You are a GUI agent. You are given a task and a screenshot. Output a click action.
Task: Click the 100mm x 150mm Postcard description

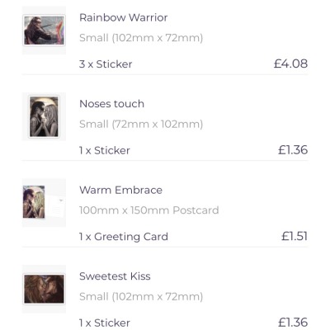pos(149,210)
